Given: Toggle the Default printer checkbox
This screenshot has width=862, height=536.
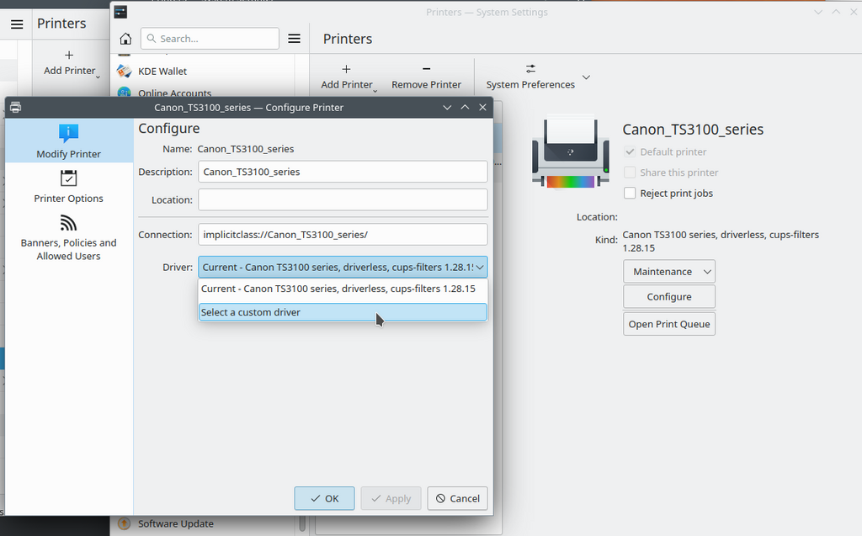Looking at the screenshot, I should (630, 152).
